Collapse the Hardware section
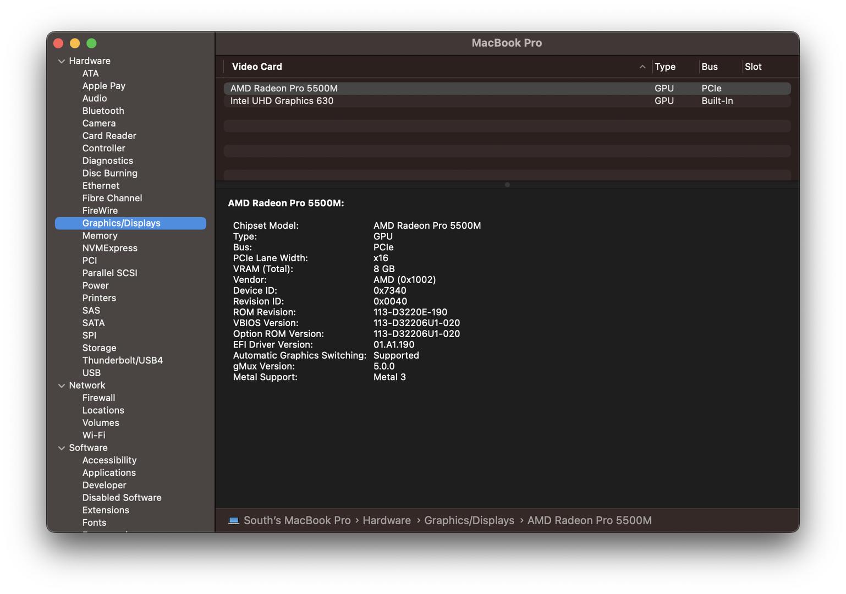This screenshot has width=846, height=594. pos(62,61)
